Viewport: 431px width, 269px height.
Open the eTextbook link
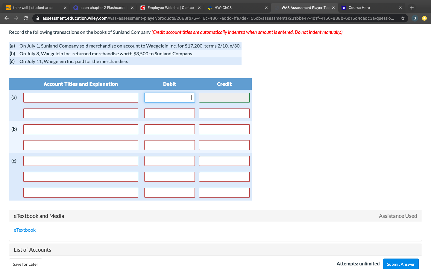pos(25,230)
